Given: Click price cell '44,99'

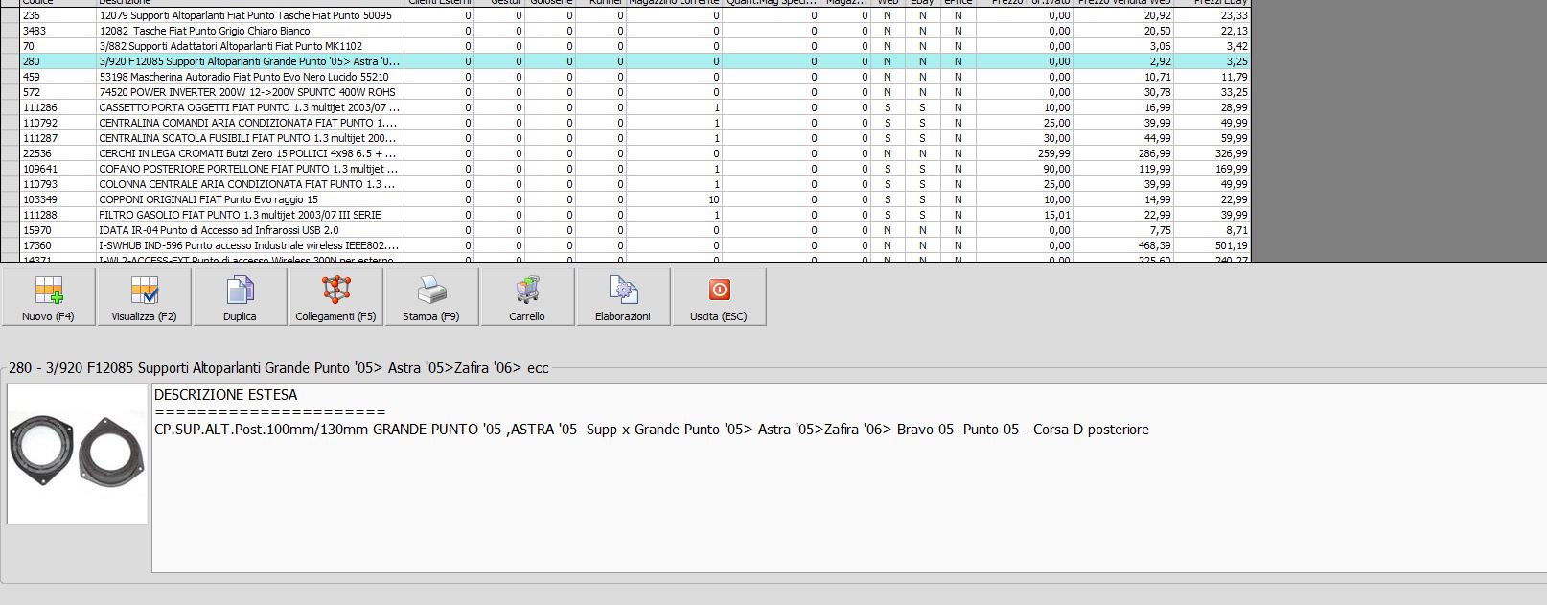Looking at the screenshot, I should [1123, 138].
